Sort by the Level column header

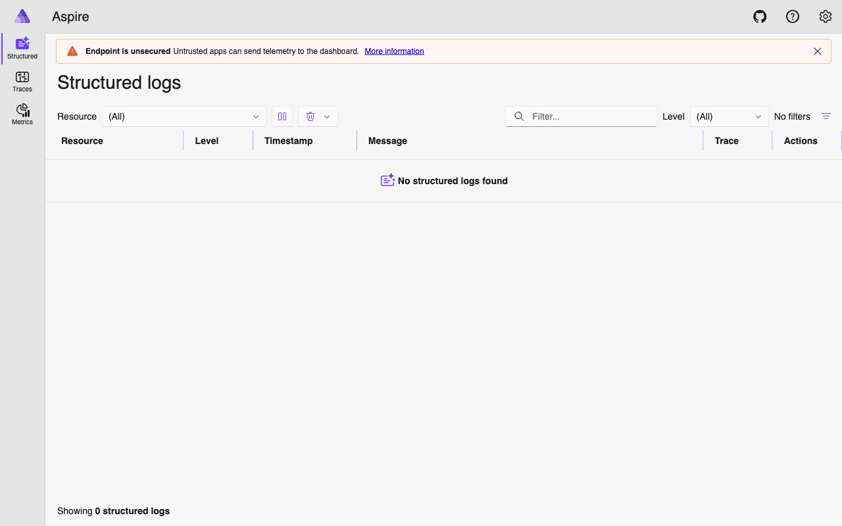tap(207, 141)
